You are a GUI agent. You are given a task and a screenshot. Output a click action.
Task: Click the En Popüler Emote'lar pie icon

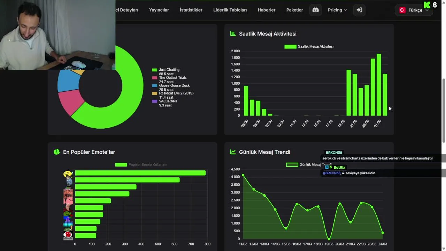click(x=57, y=152)
